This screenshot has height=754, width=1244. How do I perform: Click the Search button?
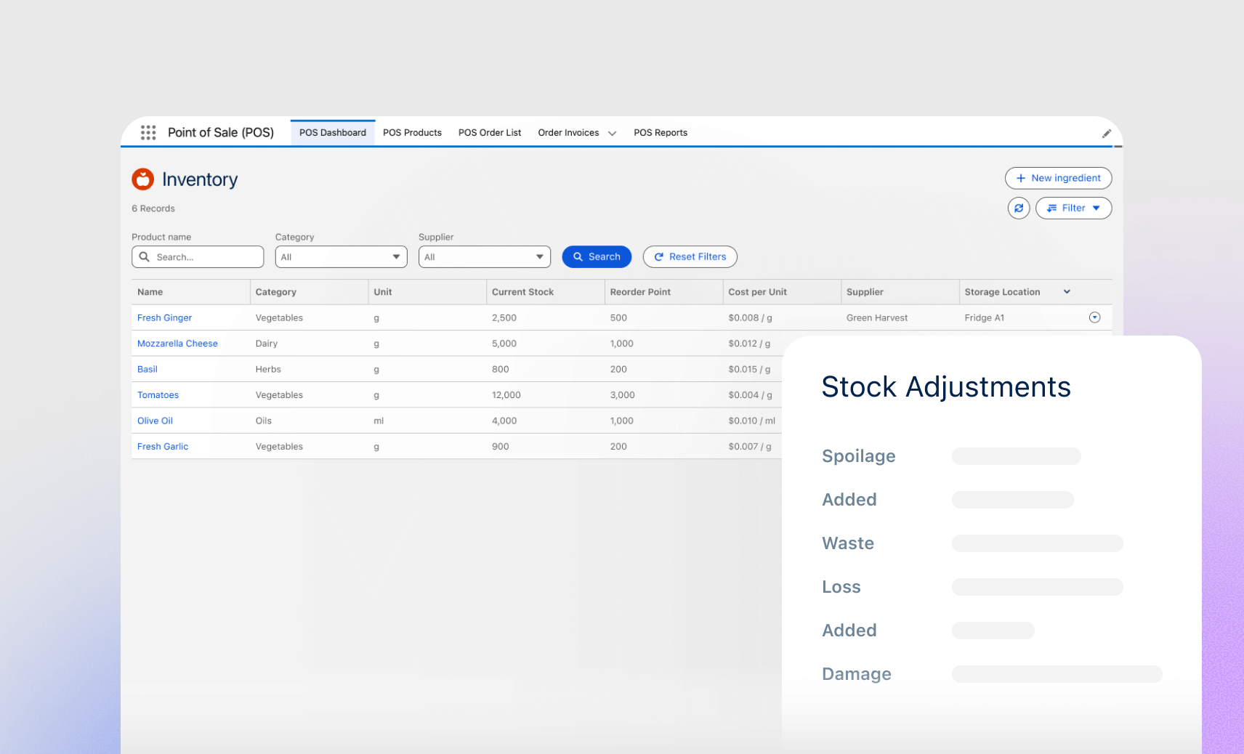597,256
